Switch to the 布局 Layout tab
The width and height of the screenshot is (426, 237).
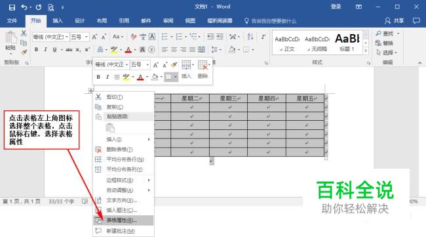click(x=102, y=20)
